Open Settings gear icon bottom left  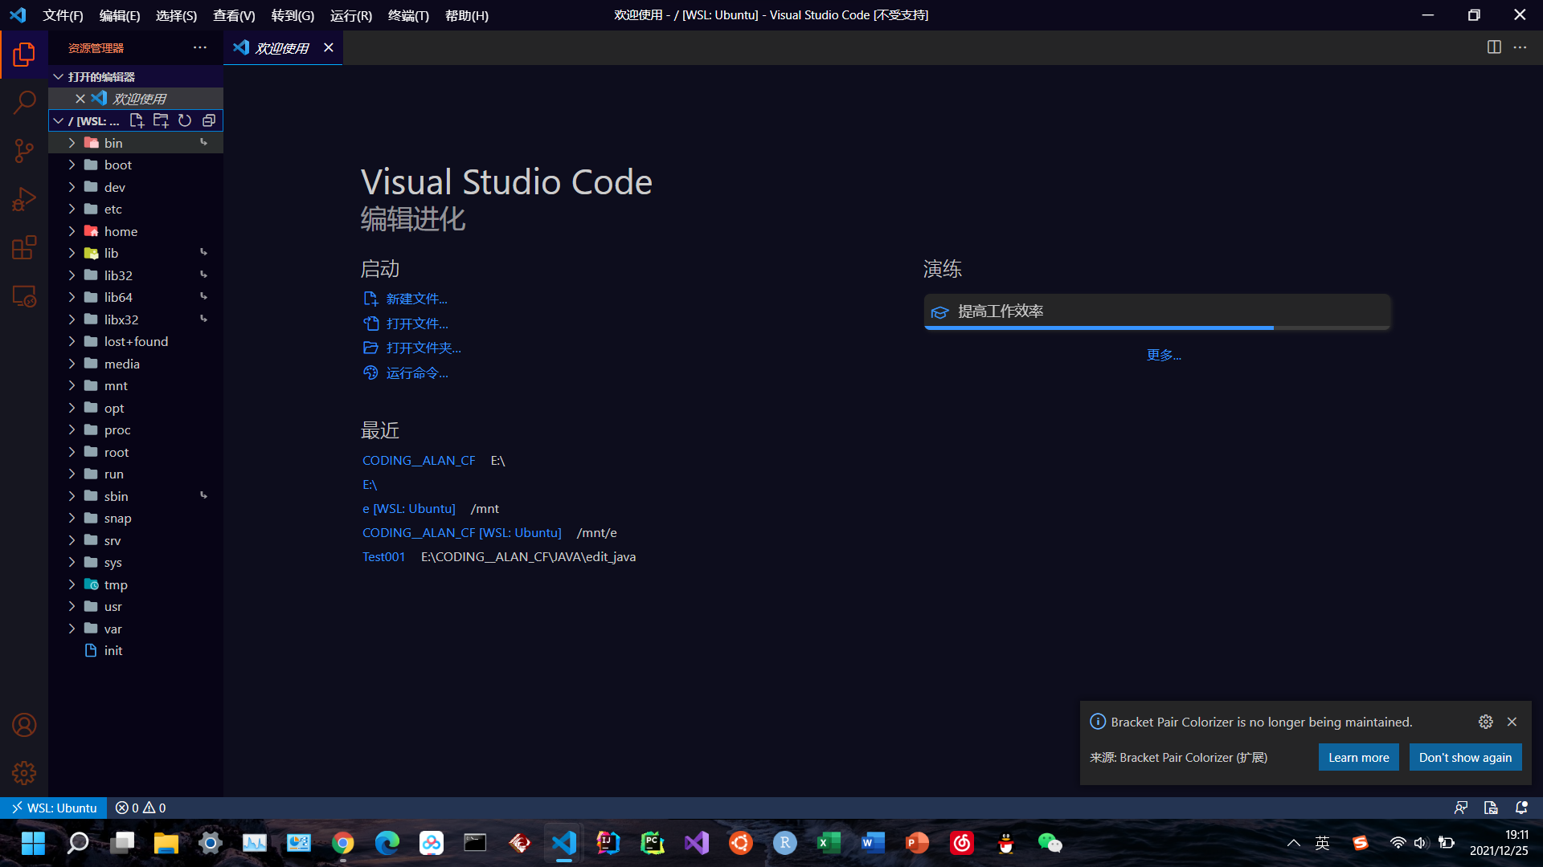pyautogui.click(x=23, y=774)
